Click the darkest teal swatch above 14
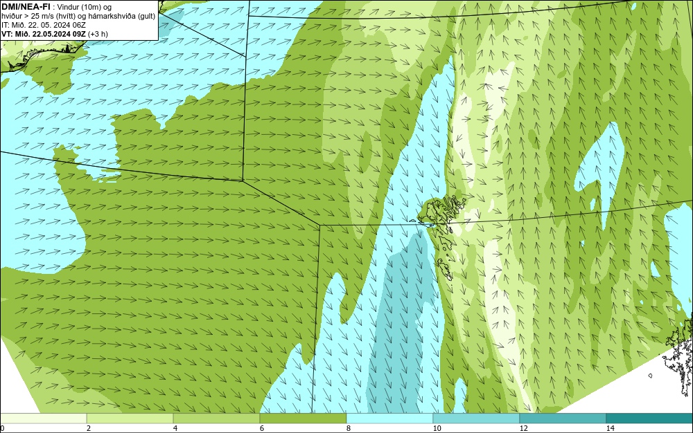 [650, 418]
